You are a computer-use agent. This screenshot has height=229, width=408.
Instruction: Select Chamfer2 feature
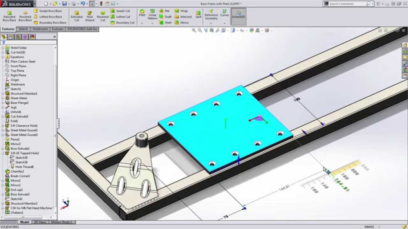coord(17,171)
